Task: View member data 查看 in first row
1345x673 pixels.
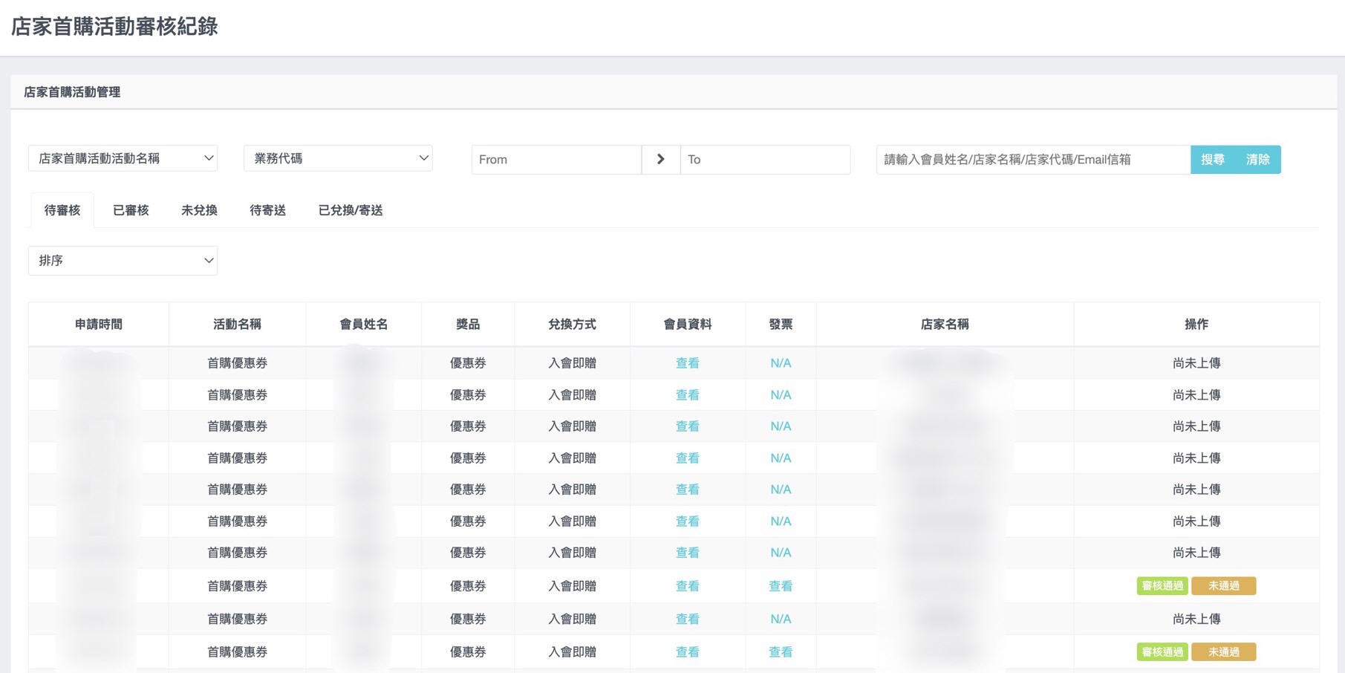Action: point(687,363)
